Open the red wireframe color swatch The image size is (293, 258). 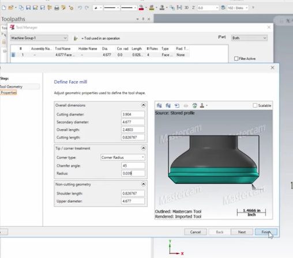pos(141,8)
